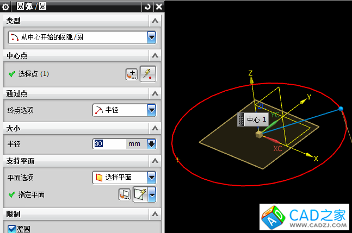Image resolution: width=352 pixels, height=233 pixels.
Task: Click the inferred point lightning icon
Action: (147, 74)
